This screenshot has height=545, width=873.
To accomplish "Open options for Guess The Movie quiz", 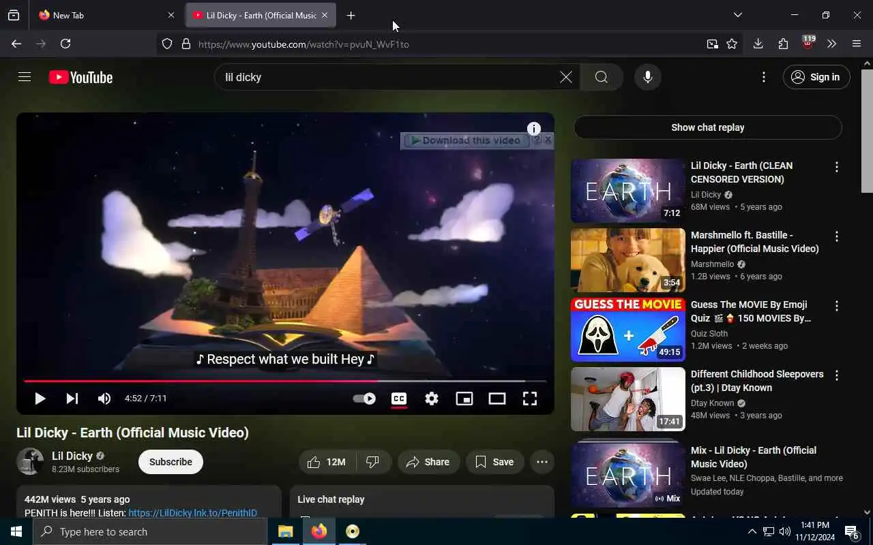I will point(837,306).
